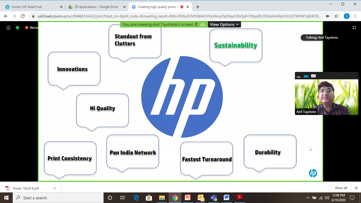
Task: Reload the Zoom web page
Action: [23, 16]
